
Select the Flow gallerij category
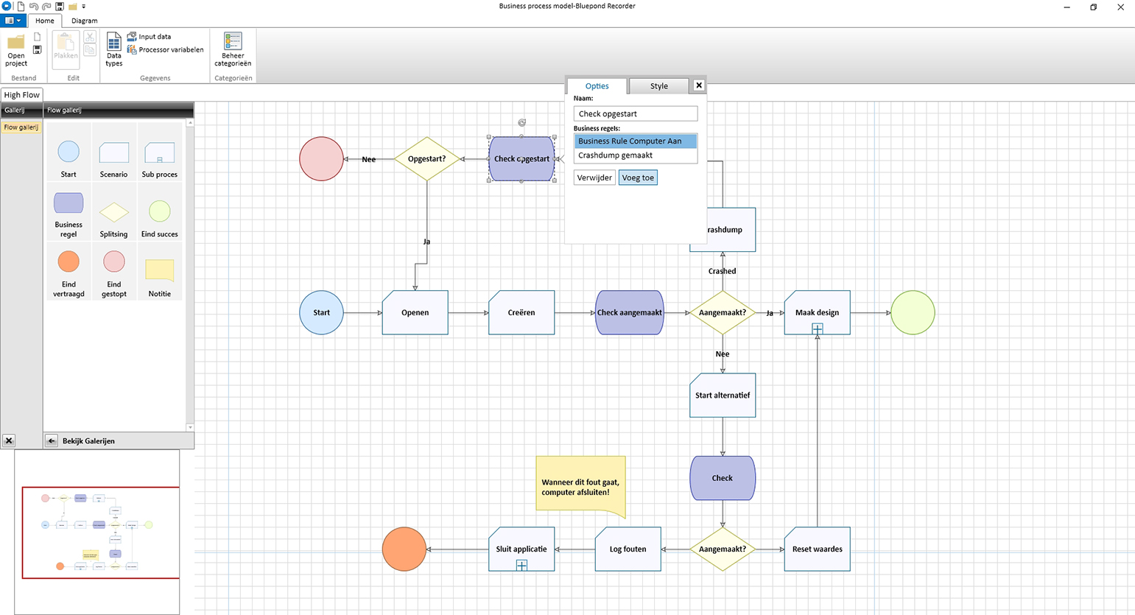click(21, 127)
